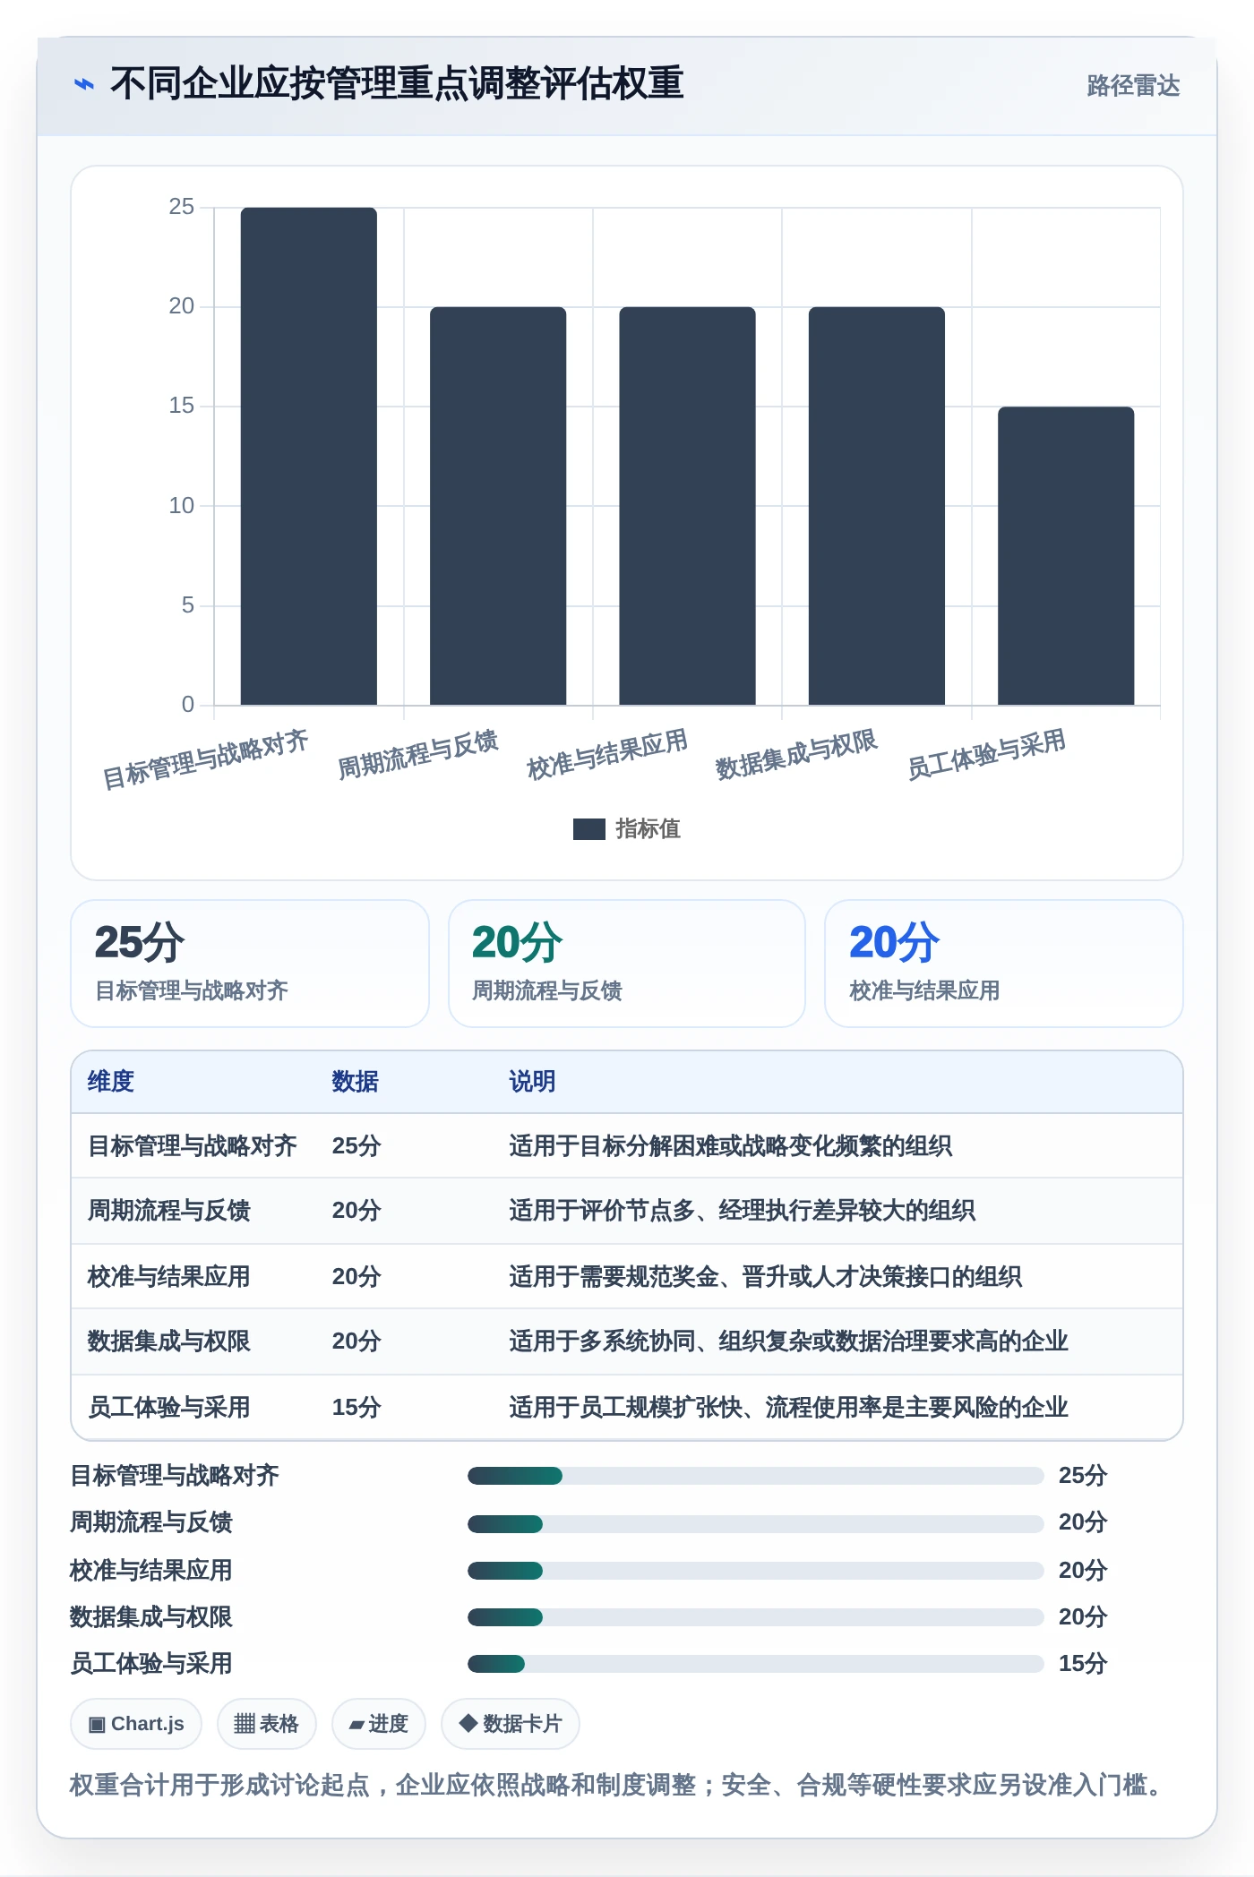Click the 表格 tag chip
The width and height of the screenshot is (1254, 1877).
click(266, 1724)
